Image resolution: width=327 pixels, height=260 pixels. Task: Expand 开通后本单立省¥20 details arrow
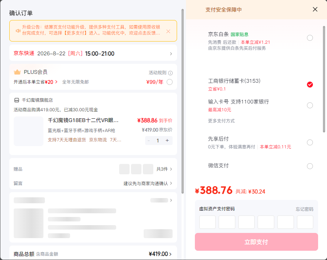click(56, 82)
